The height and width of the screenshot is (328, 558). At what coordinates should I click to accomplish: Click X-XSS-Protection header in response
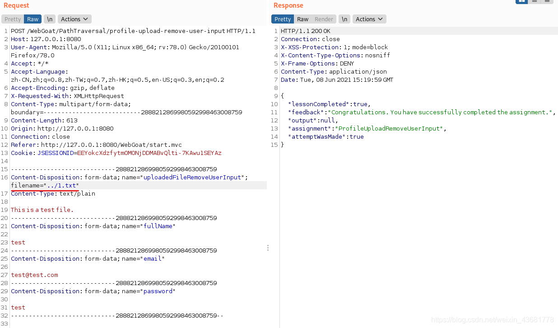(335, 47)
